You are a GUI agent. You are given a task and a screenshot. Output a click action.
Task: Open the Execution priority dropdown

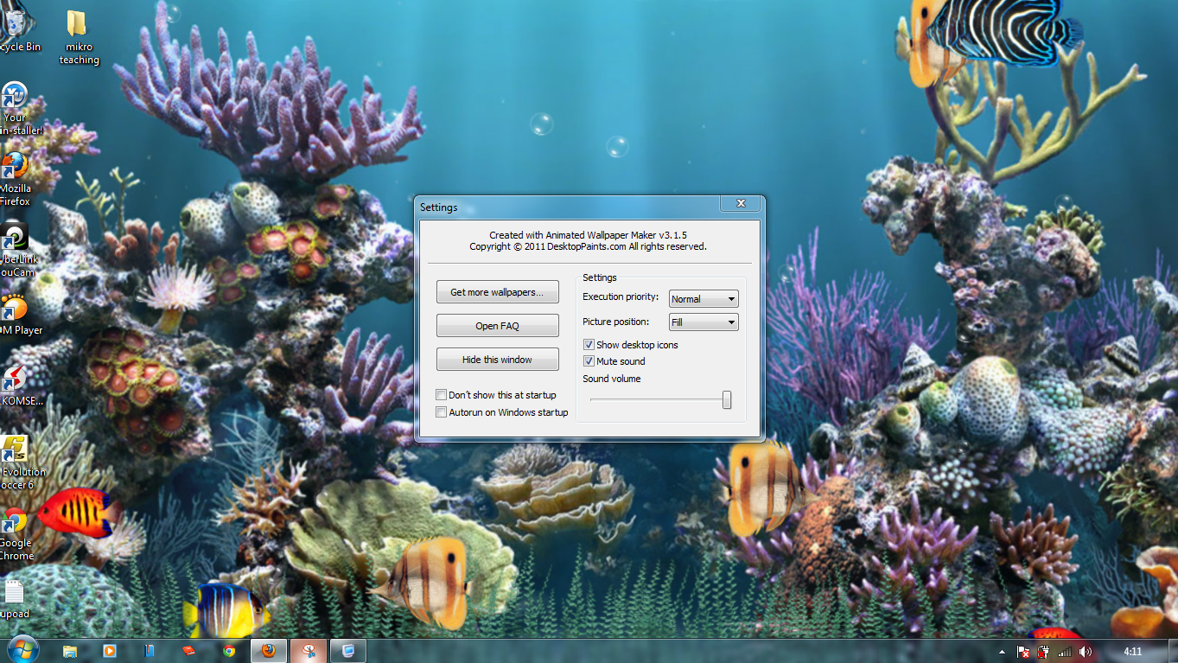[733, 298]
